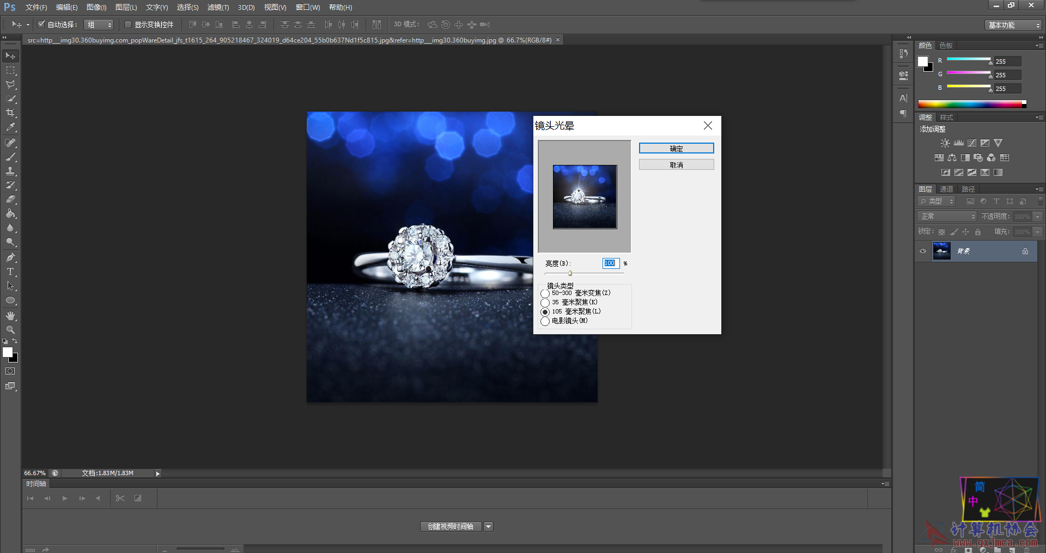Pick a color from spectrum ramp
The height and width of the screenshot is (553, 1046).
point(972,104)
